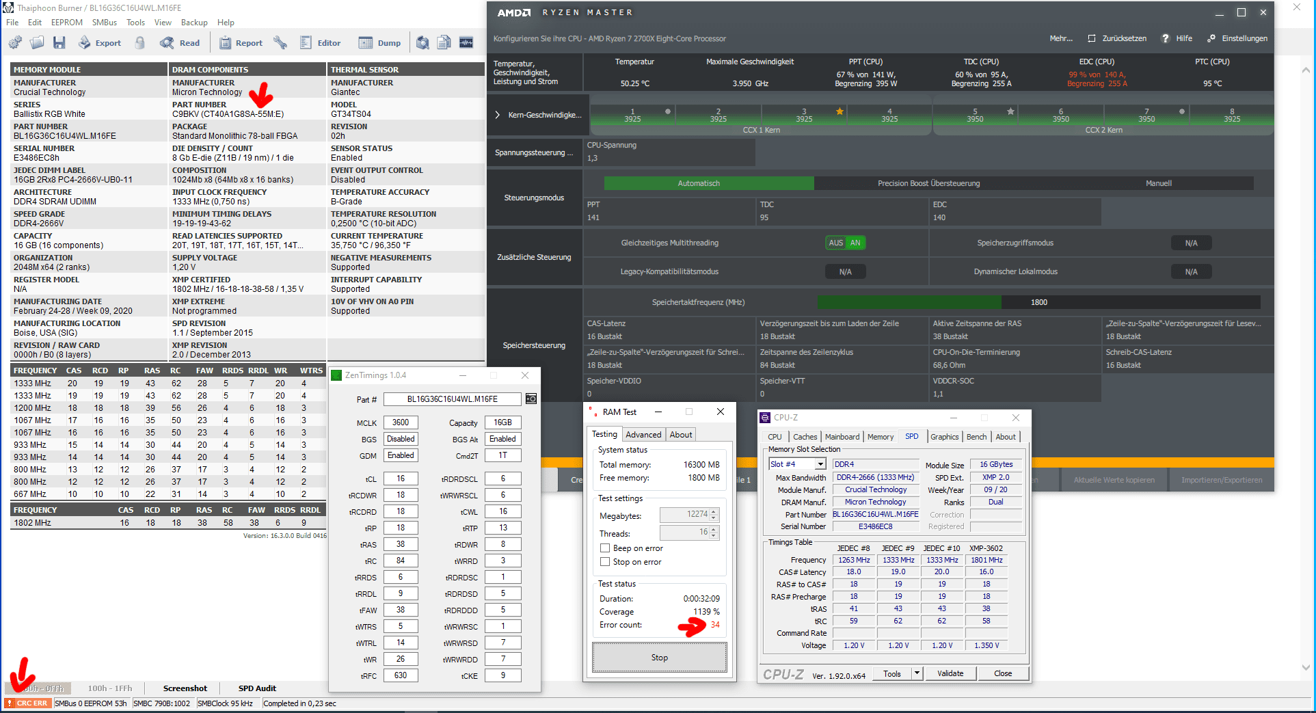Image resolution: width=1316 pixels, height=713 pixels.
Task: Click Part # field in ZenTimings
Action: click(453, 399)
